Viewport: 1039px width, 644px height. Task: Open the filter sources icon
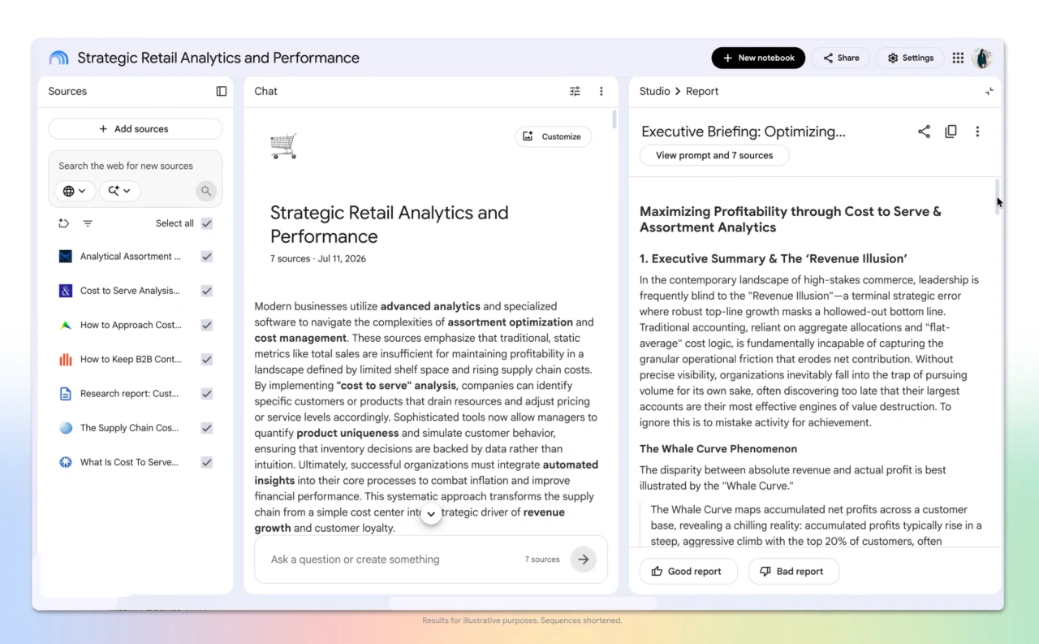coord(88,223)
